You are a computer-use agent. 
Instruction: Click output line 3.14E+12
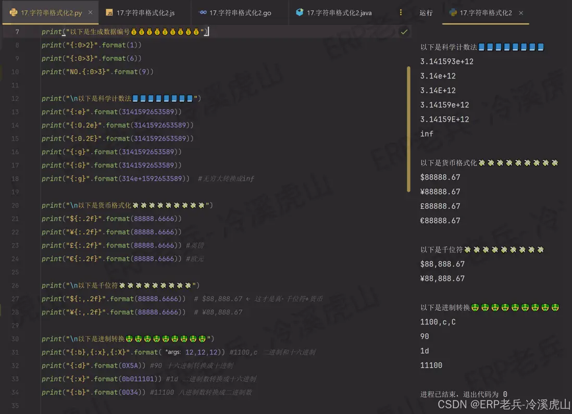(438, 91)
